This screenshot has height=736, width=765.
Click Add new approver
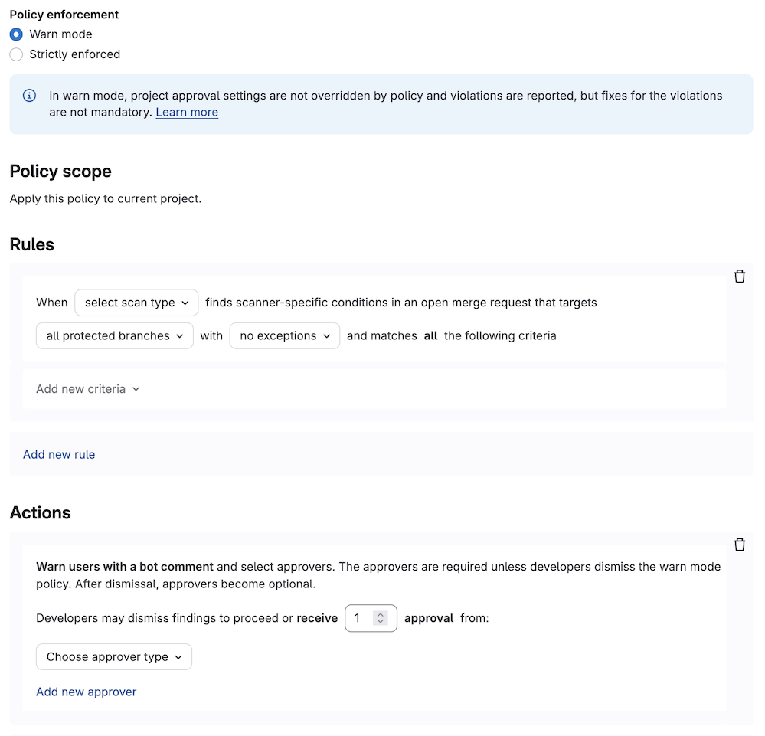tap(86, 692)
